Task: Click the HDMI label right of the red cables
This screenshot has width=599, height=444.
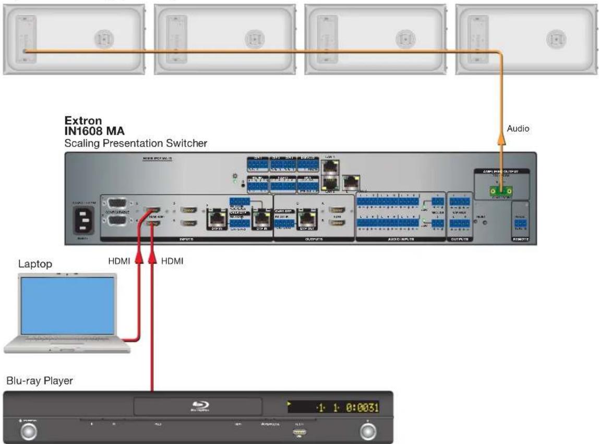Action: coord(172,261)
